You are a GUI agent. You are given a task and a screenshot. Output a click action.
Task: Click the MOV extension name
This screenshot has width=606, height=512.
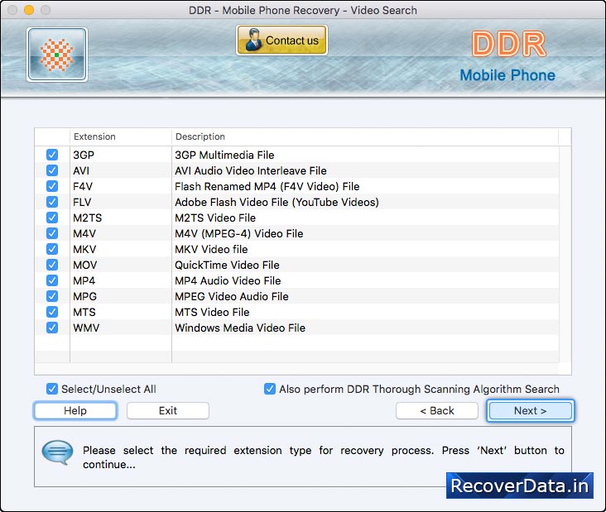(85, 265)
